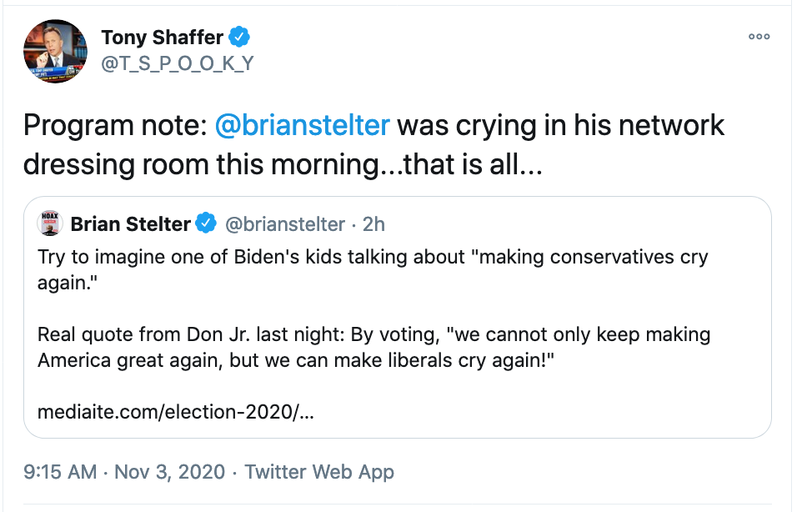
Task: Open the mediaite.com/election-2020 link
Action: point(176,412)
